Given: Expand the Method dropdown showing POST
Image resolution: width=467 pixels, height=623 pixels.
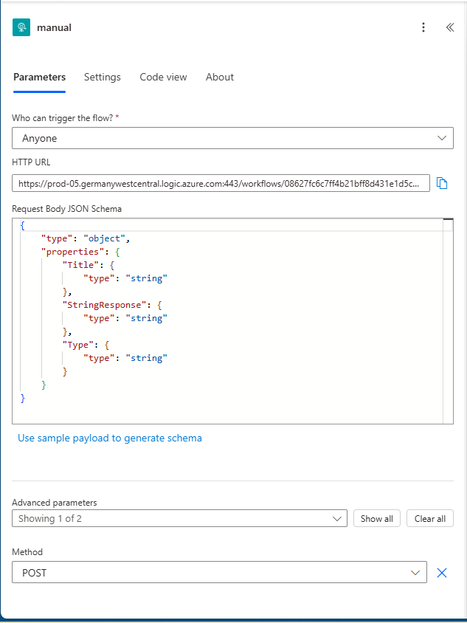Looking at the screenshot, I should tap(219, 573).
